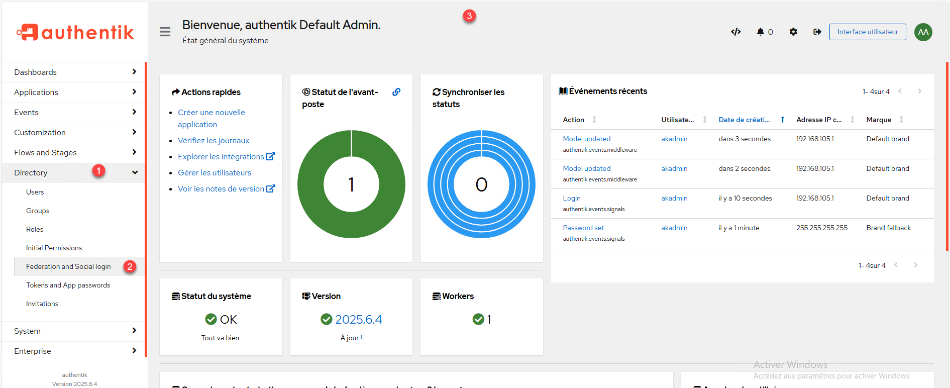950x388 pixels.
Task: Click link icon beside Statut de l'avant-poste
Action: 396,92
